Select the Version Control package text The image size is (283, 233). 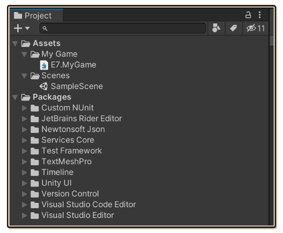tap(70, 194)
